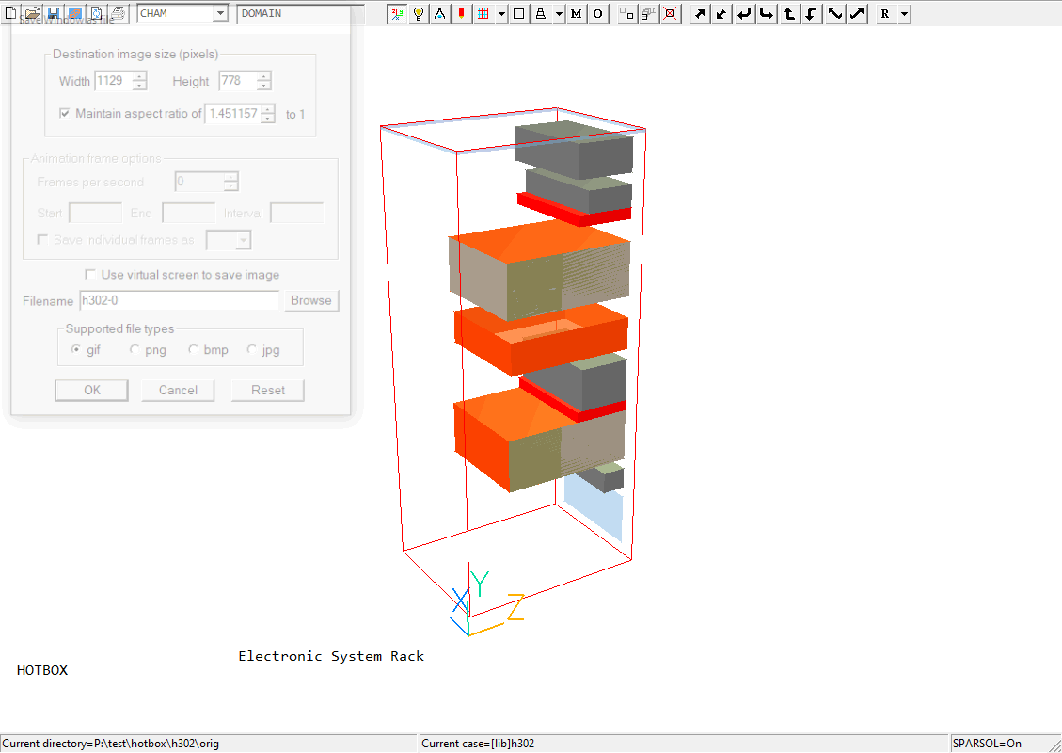Click the straight up arrow view icon

coord(789,14)
